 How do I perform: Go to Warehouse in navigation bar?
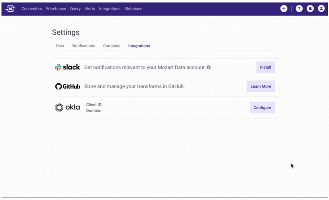(56, 8)
